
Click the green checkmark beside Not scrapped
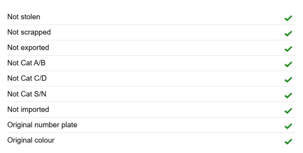[x=288, y=33]
